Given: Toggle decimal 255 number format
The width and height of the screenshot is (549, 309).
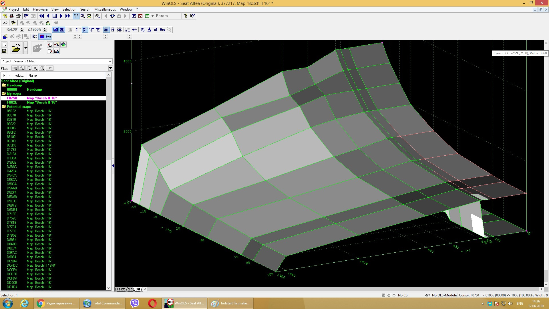Looking at the screenshot, I should (x=106, y=30).
